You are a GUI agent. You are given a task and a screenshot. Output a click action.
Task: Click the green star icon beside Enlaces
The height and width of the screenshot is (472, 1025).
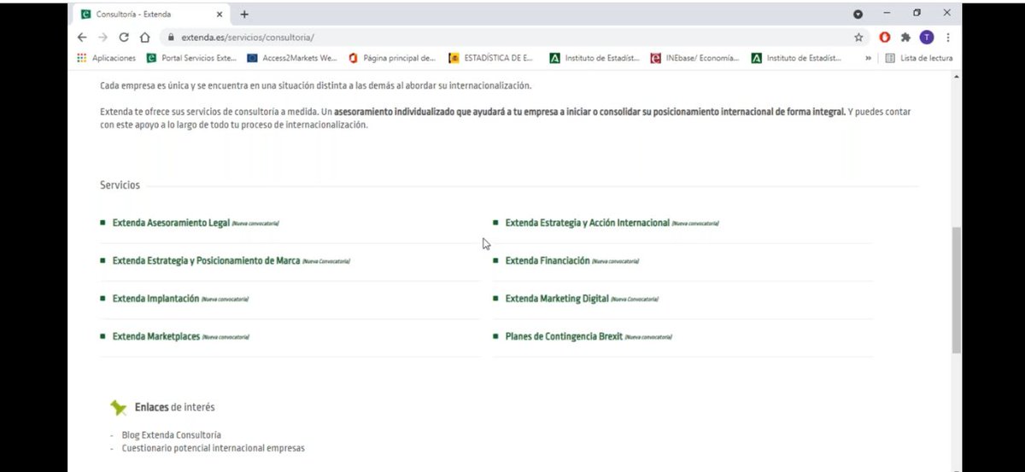pyautogui.click(x=118, y=408)
